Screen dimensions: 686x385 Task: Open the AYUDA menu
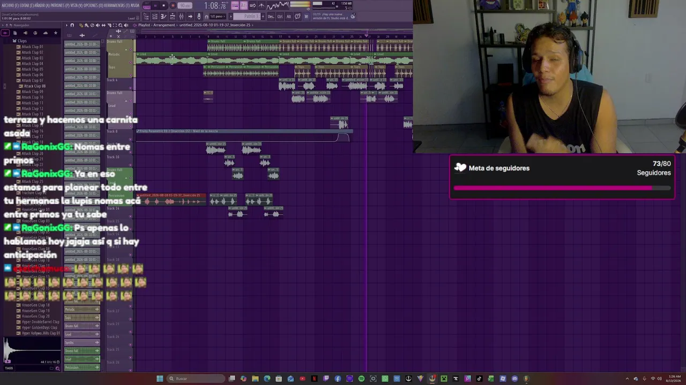[x=134, y=5]
